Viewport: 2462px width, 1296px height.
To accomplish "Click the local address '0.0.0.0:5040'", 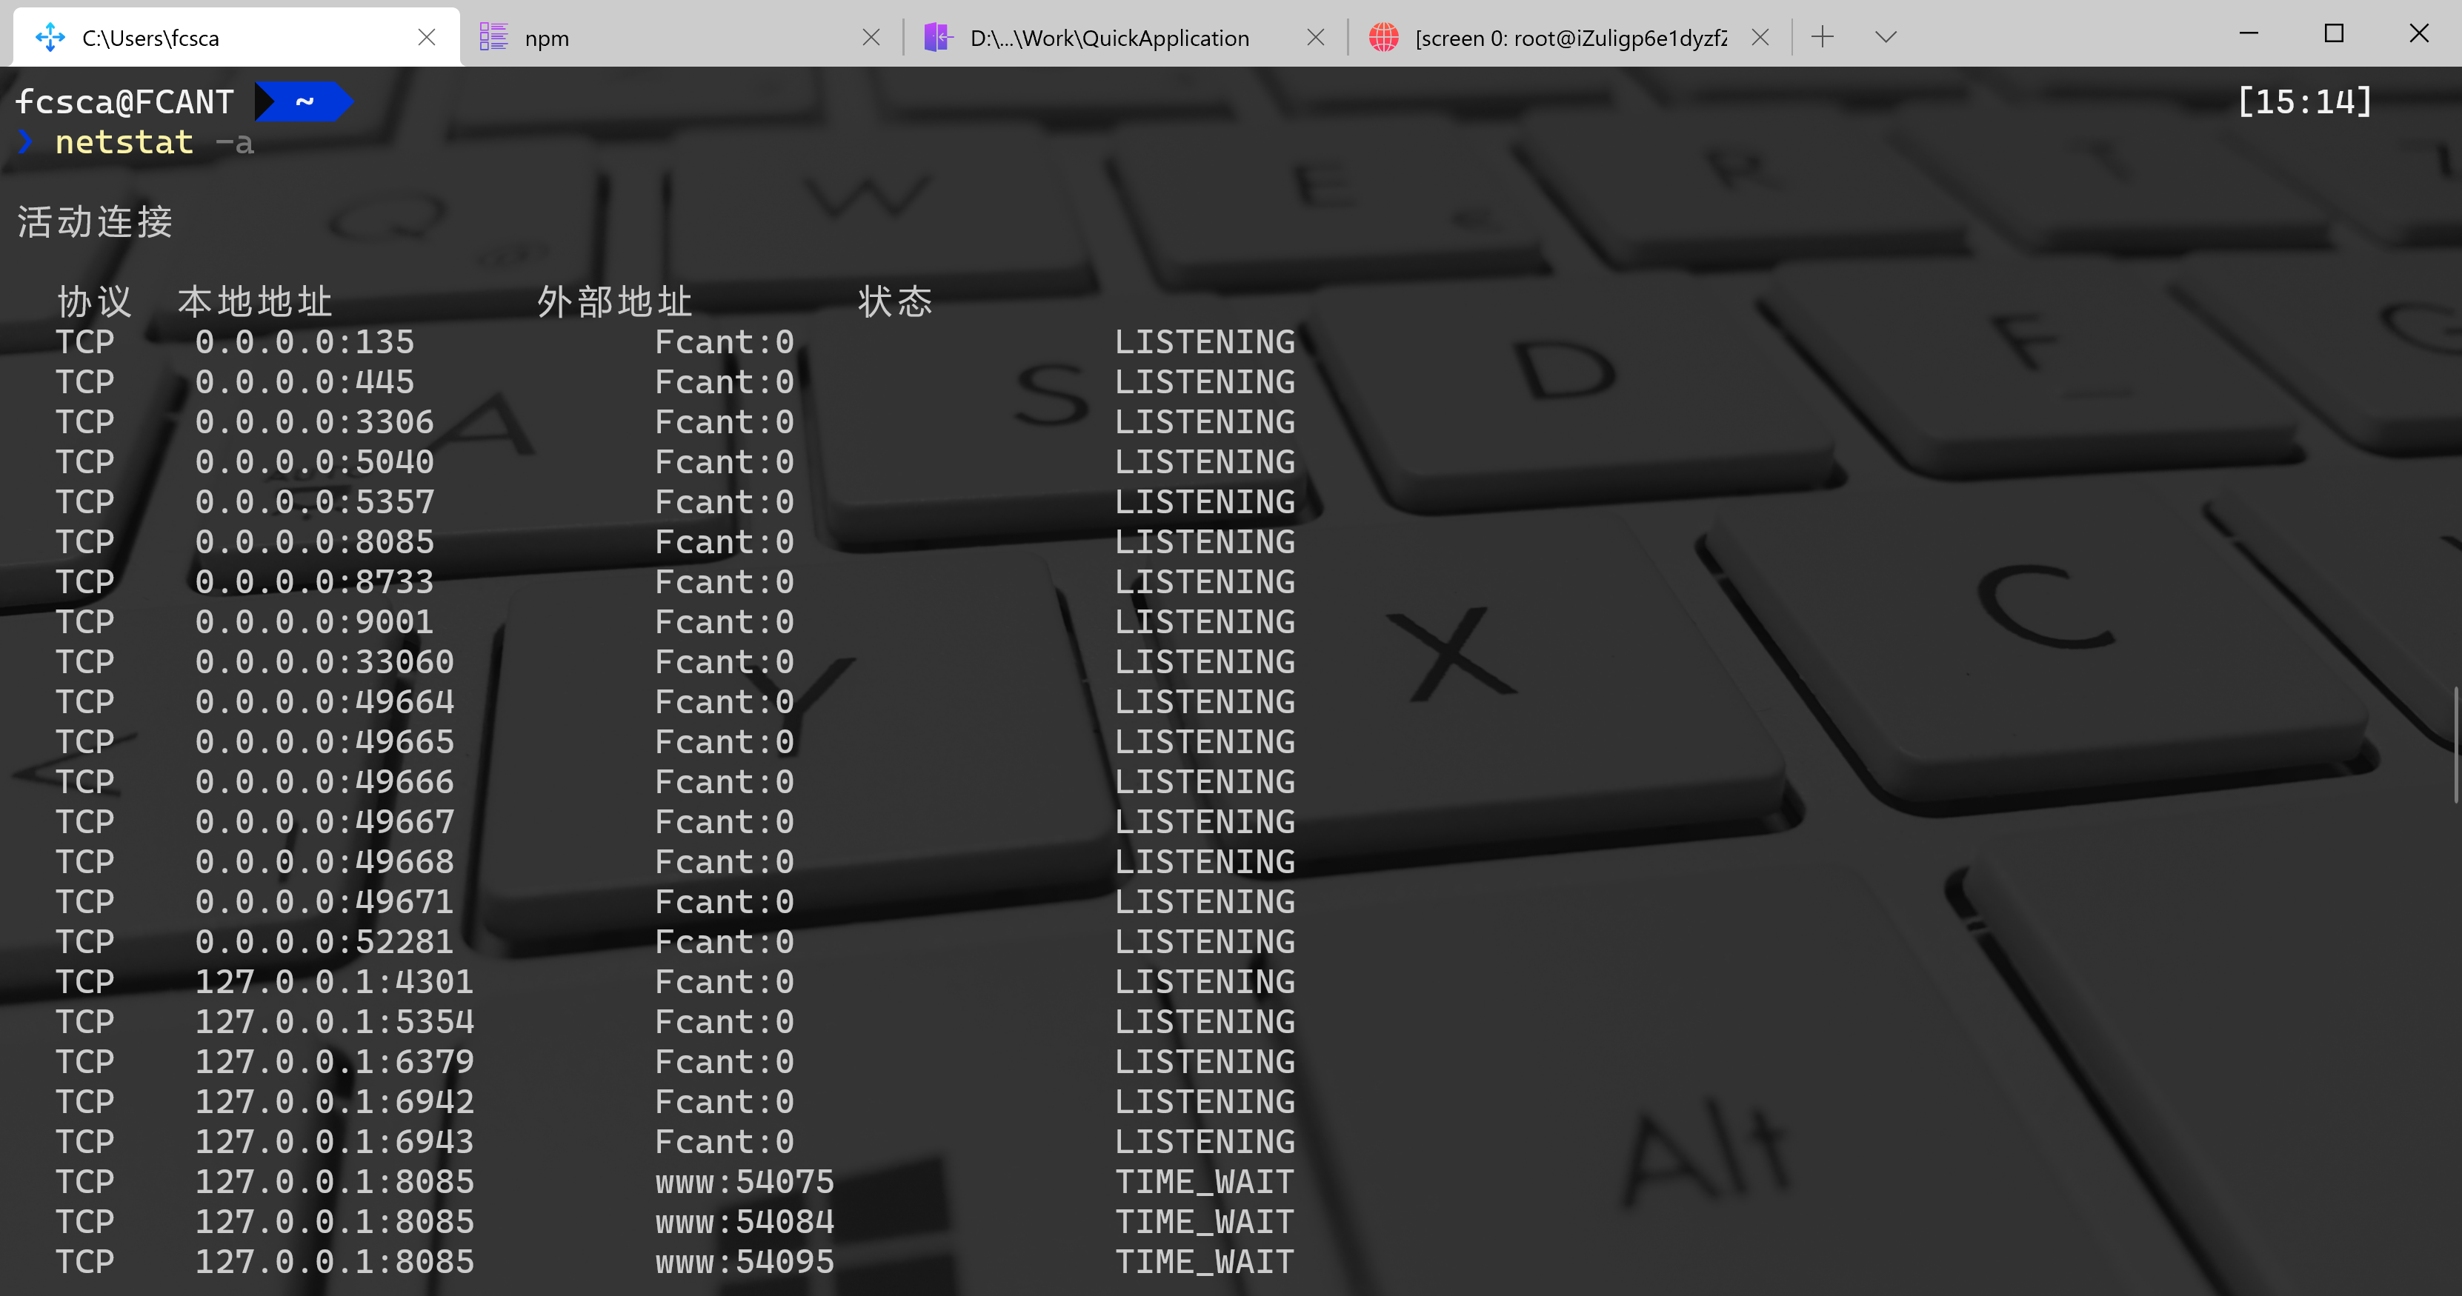I will pos(314,462).
